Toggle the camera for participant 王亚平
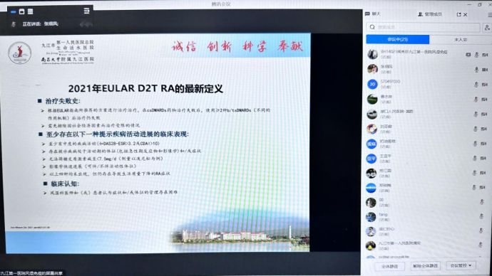 [x=483, y=159]
